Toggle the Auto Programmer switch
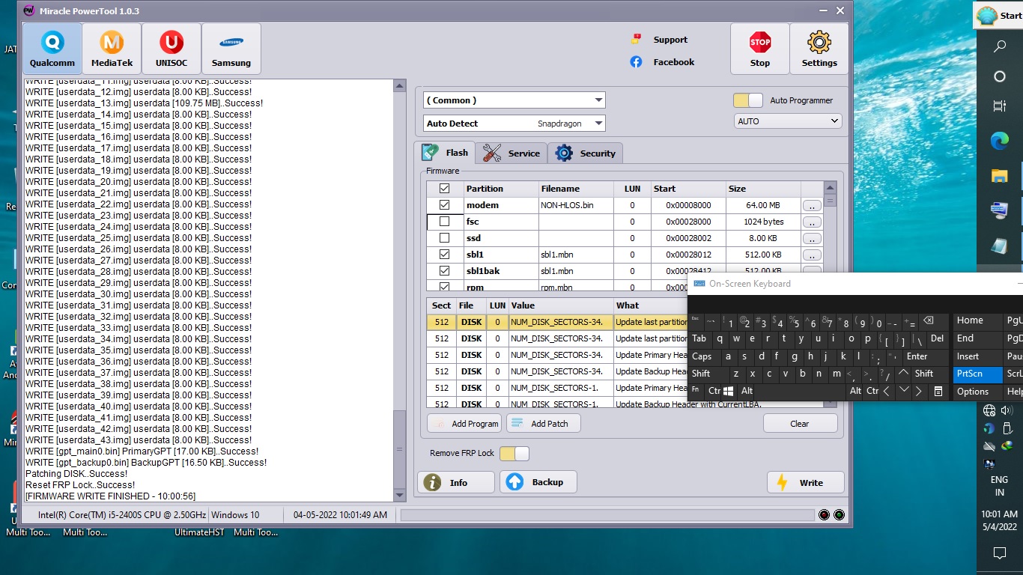The height and width of the screenshot is (575, 1023). click(x=748, y=100)
